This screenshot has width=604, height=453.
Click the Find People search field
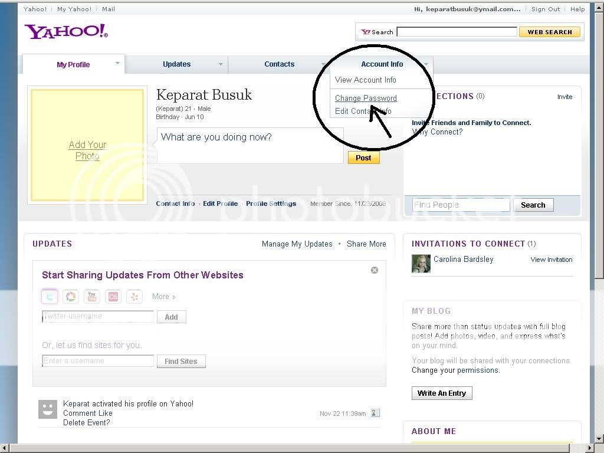click(461, 205)
